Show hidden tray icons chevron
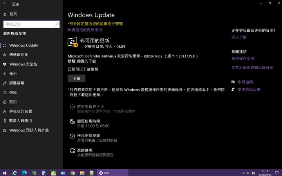The width and height of the screenshot is (282, 176). coord(243,173)
